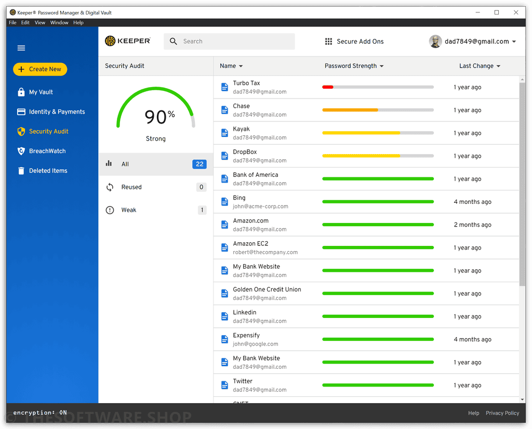This screenshot has height=429, width=532.
Task: Click the search magnifier icon
Action: pyautogui.click(x=174, y=41)
